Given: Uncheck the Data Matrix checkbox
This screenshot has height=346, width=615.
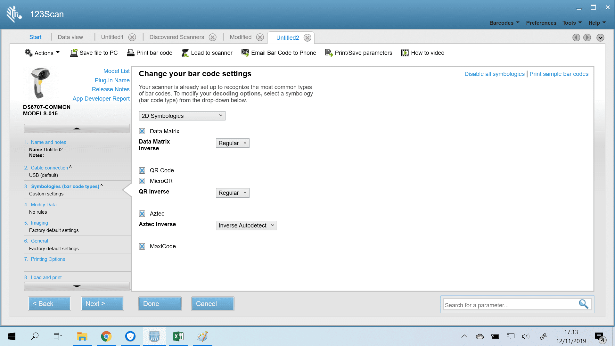Looking at the screenshot, I should [x=142, y=131].
